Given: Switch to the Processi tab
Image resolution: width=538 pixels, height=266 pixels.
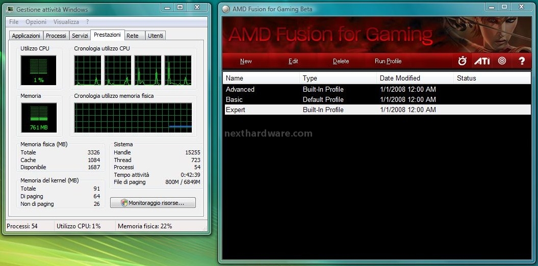Looking at the screenshot, I should (56, 36).
